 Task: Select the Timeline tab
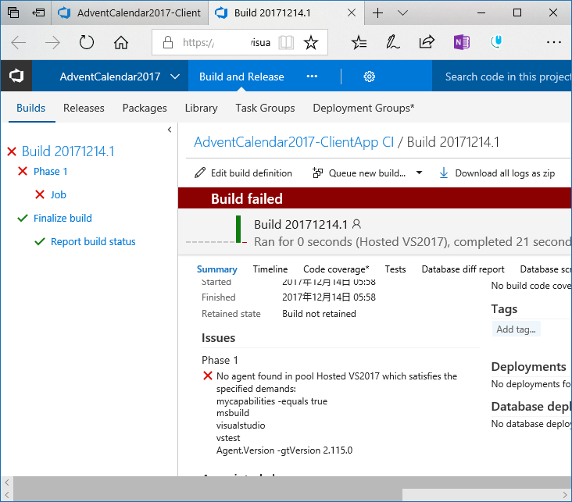[x=270, y=269]
